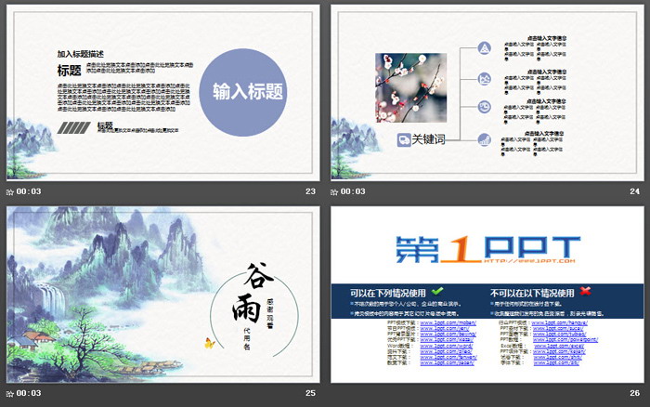This screenshot has width=650, height=407.
Task: Open the www.1ppt.com/sucai/ link
Action: tap(558, 328)
